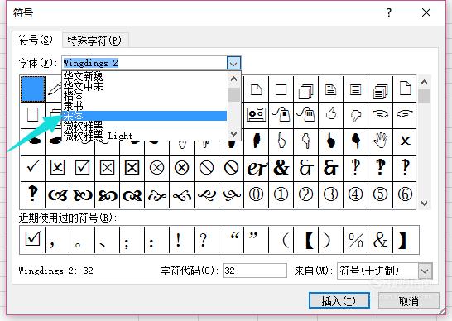Pick recently used colon symbol

156,240
